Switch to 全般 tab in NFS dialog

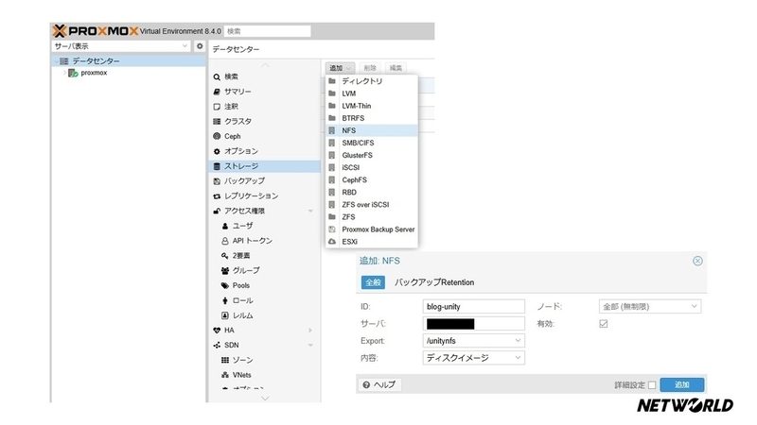pos(373,282)
